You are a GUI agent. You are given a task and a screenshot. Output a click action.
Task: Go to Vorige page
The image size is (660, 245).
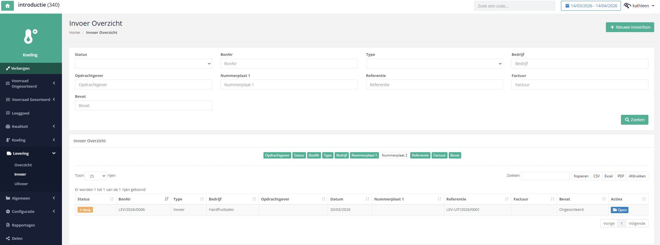click(609, 223)
